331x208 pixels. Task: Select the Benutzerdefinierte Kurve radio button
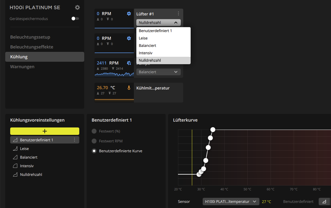pyautogui.click(x=94, y=151)
